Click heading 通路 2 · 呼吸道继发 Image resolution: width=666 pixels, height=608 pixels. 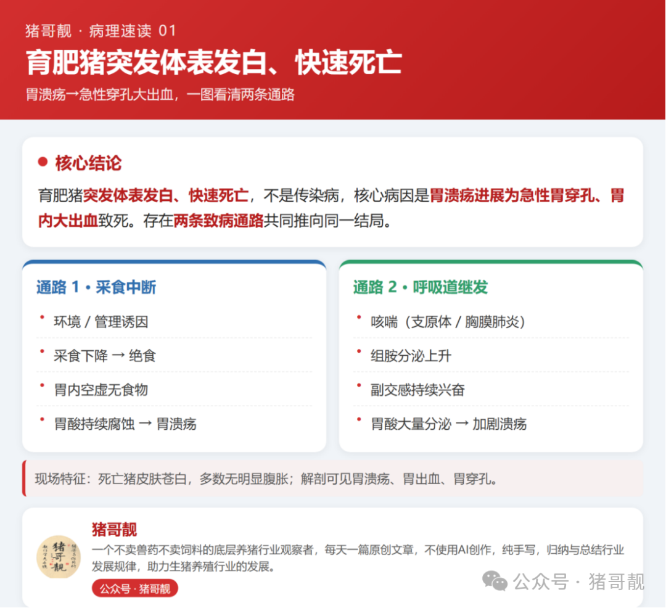(421, 287)
